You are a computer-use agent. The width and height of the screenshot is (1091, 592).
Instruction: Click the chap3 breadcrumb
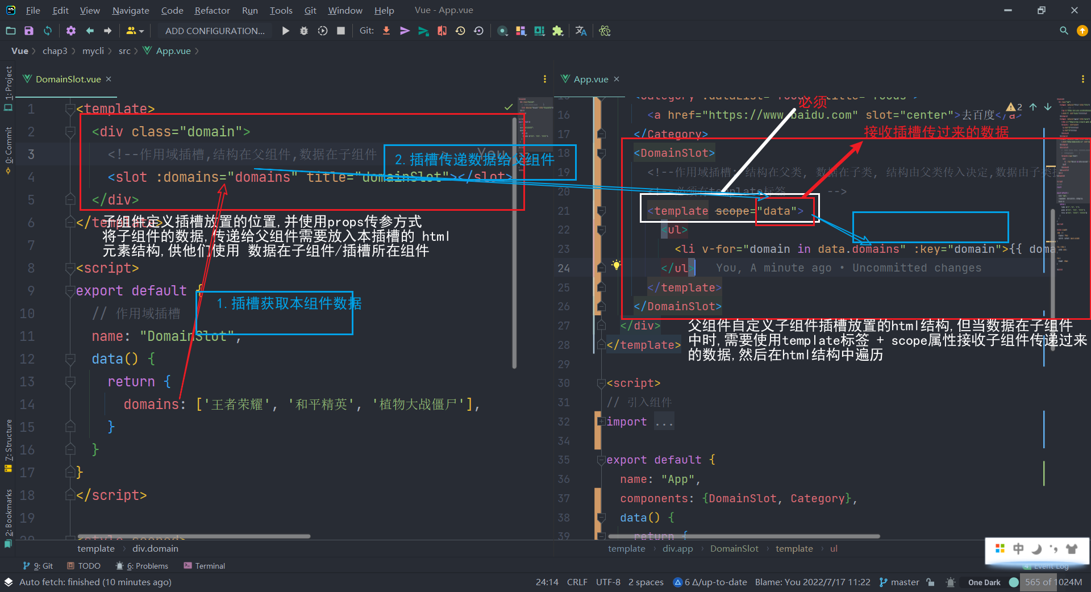pos(55,51)
